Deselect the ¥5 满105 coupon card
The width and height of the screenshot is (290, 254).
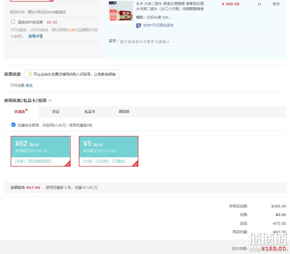108,151
